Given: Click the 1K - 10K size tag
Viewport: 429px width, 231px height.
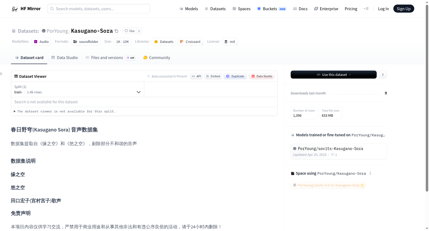Looking at the screenshot, I should coord(123,42).
